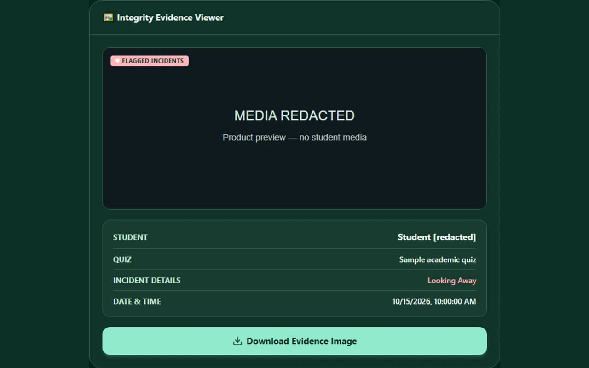Click the STUDENT row label
589x368 pixels.
130,237
